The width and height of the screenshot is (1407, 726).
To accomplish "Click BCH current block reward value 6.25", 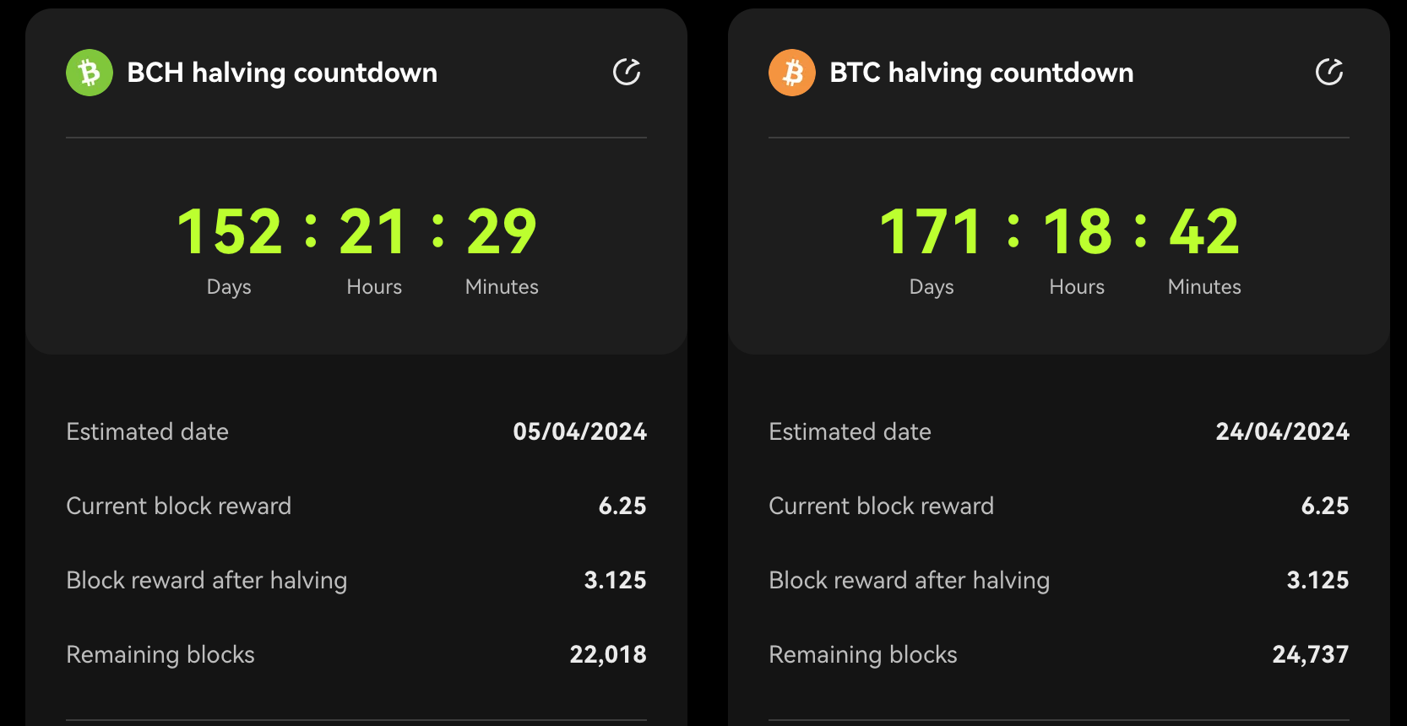I will [622, 507].
